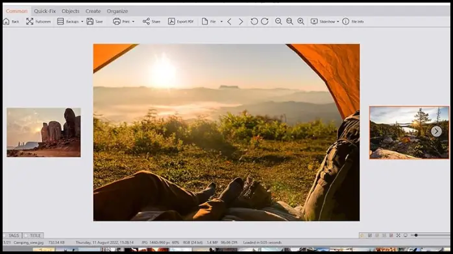Image resolution: width=453 pixels, height=254 pixels.
Task: Export the photo as PDF
Action: (181, 21)
